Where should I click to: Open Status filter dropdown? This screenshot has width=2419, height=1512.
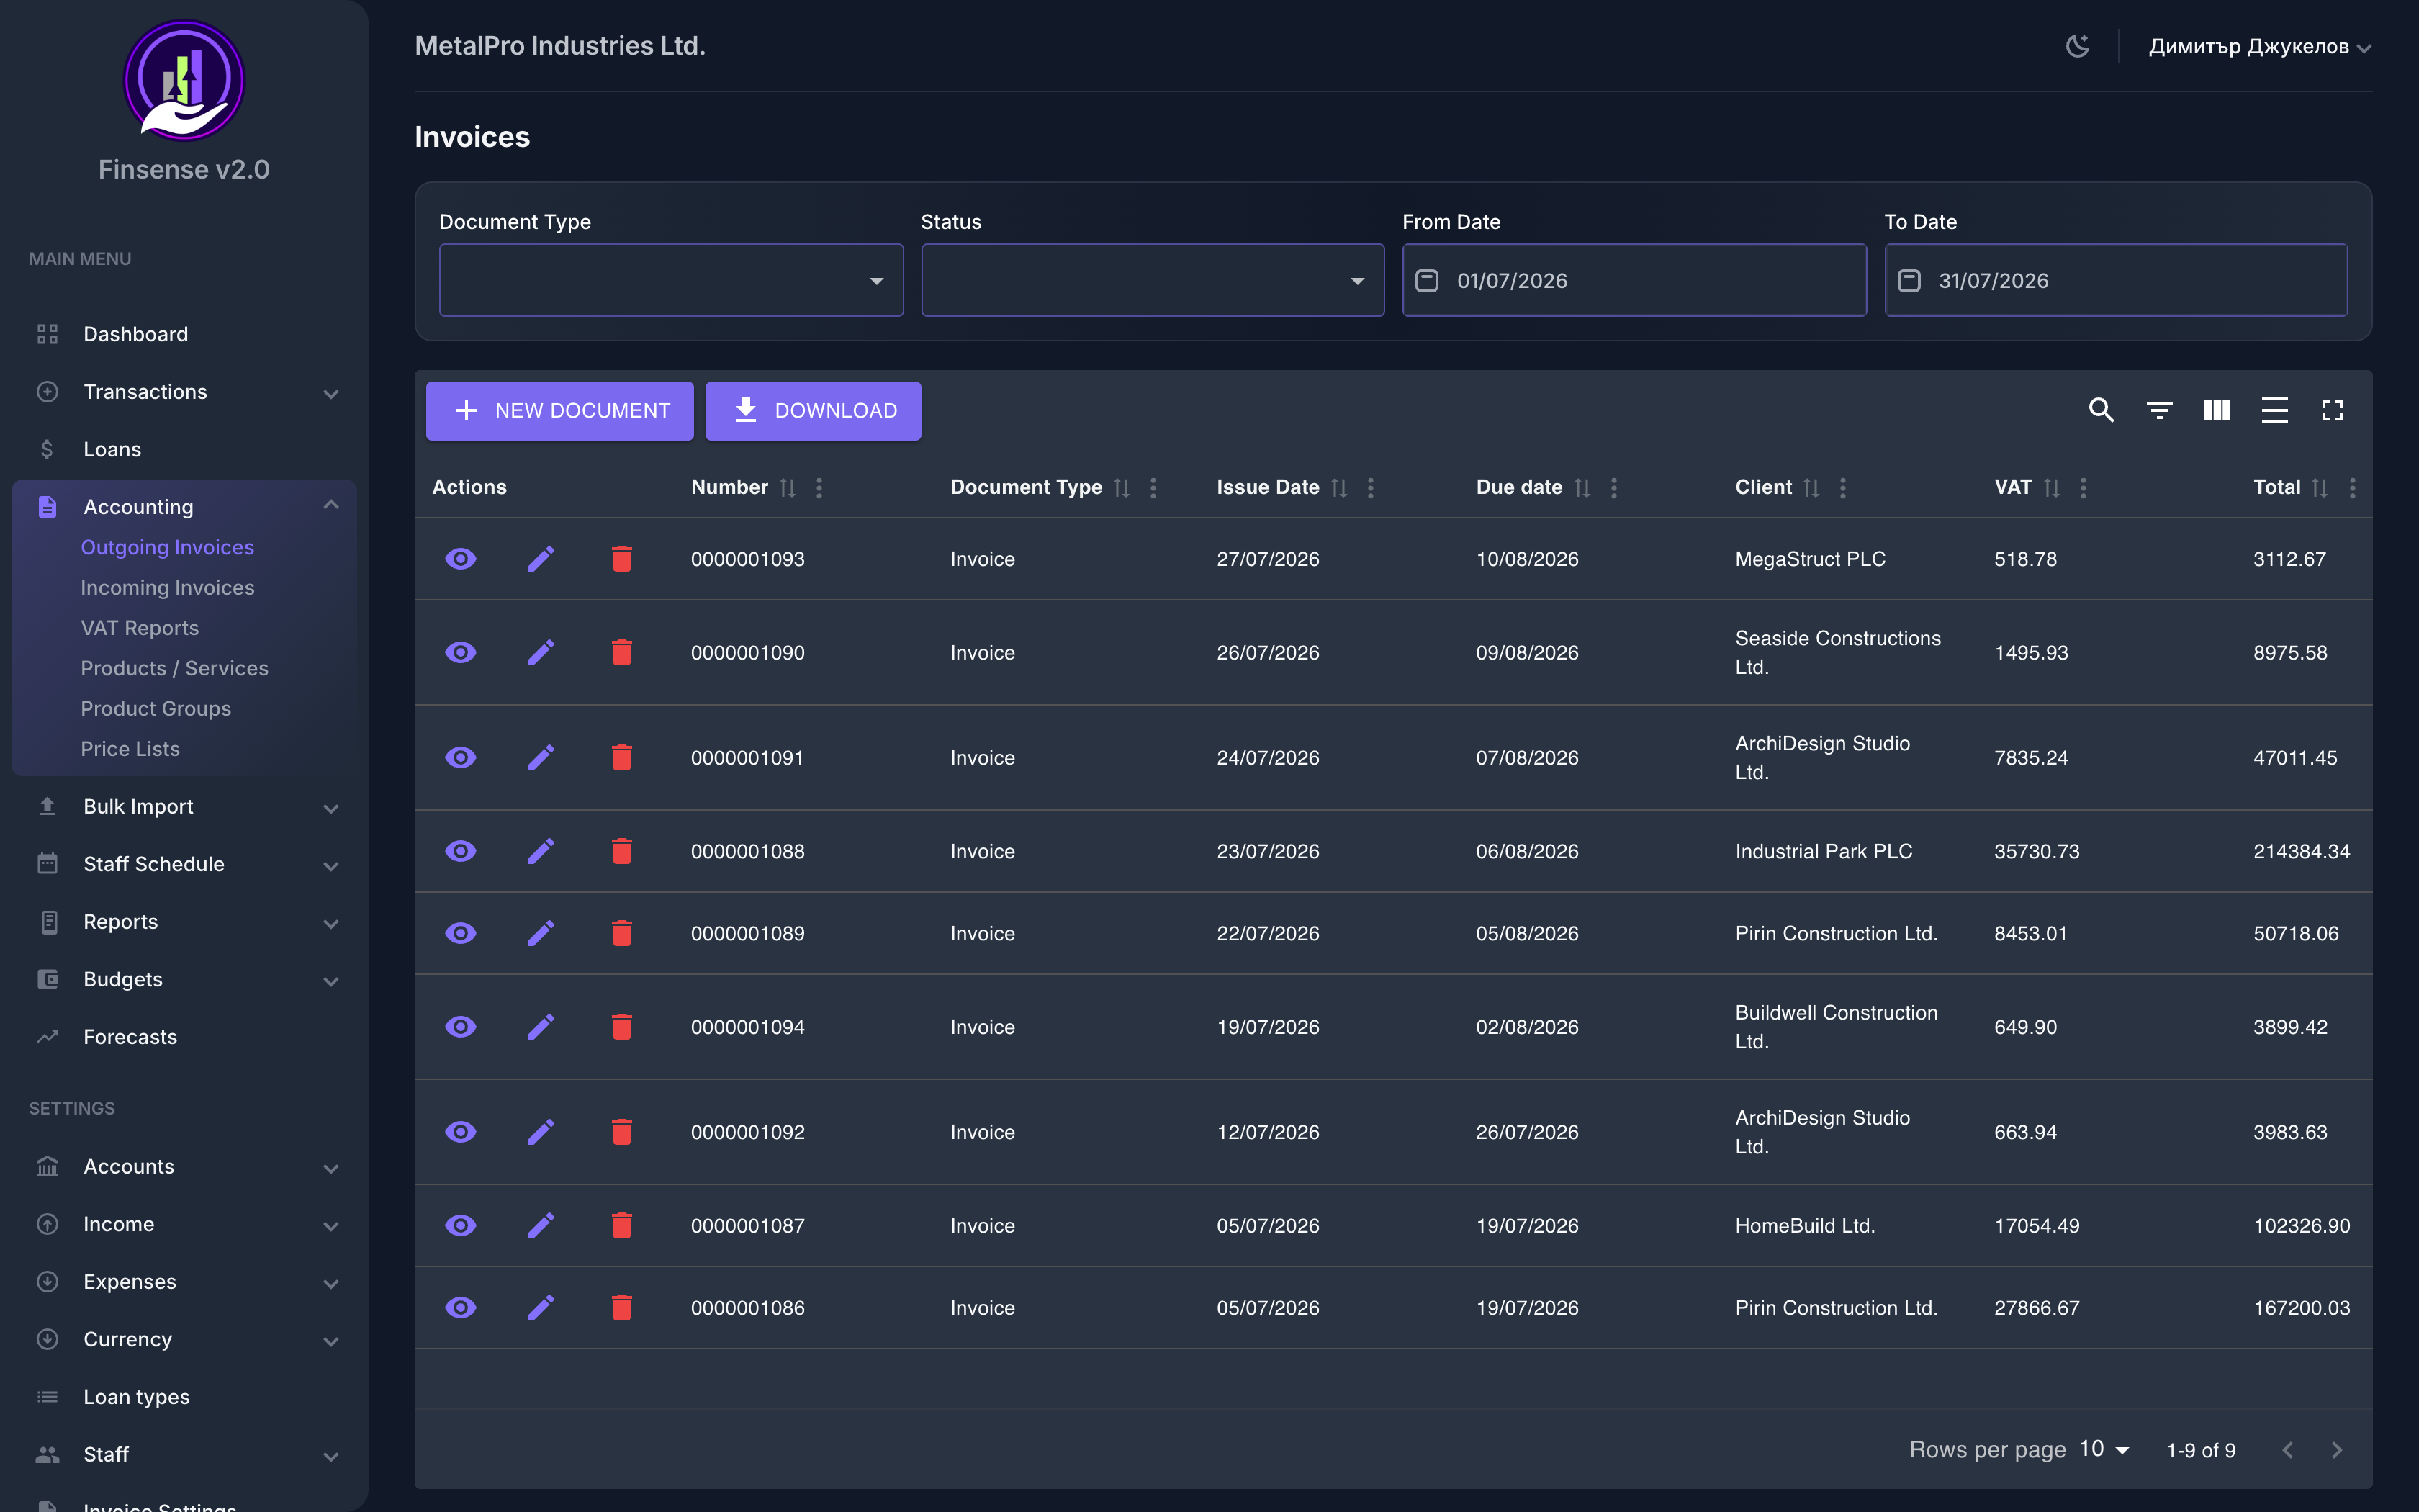click(1153, 280)
